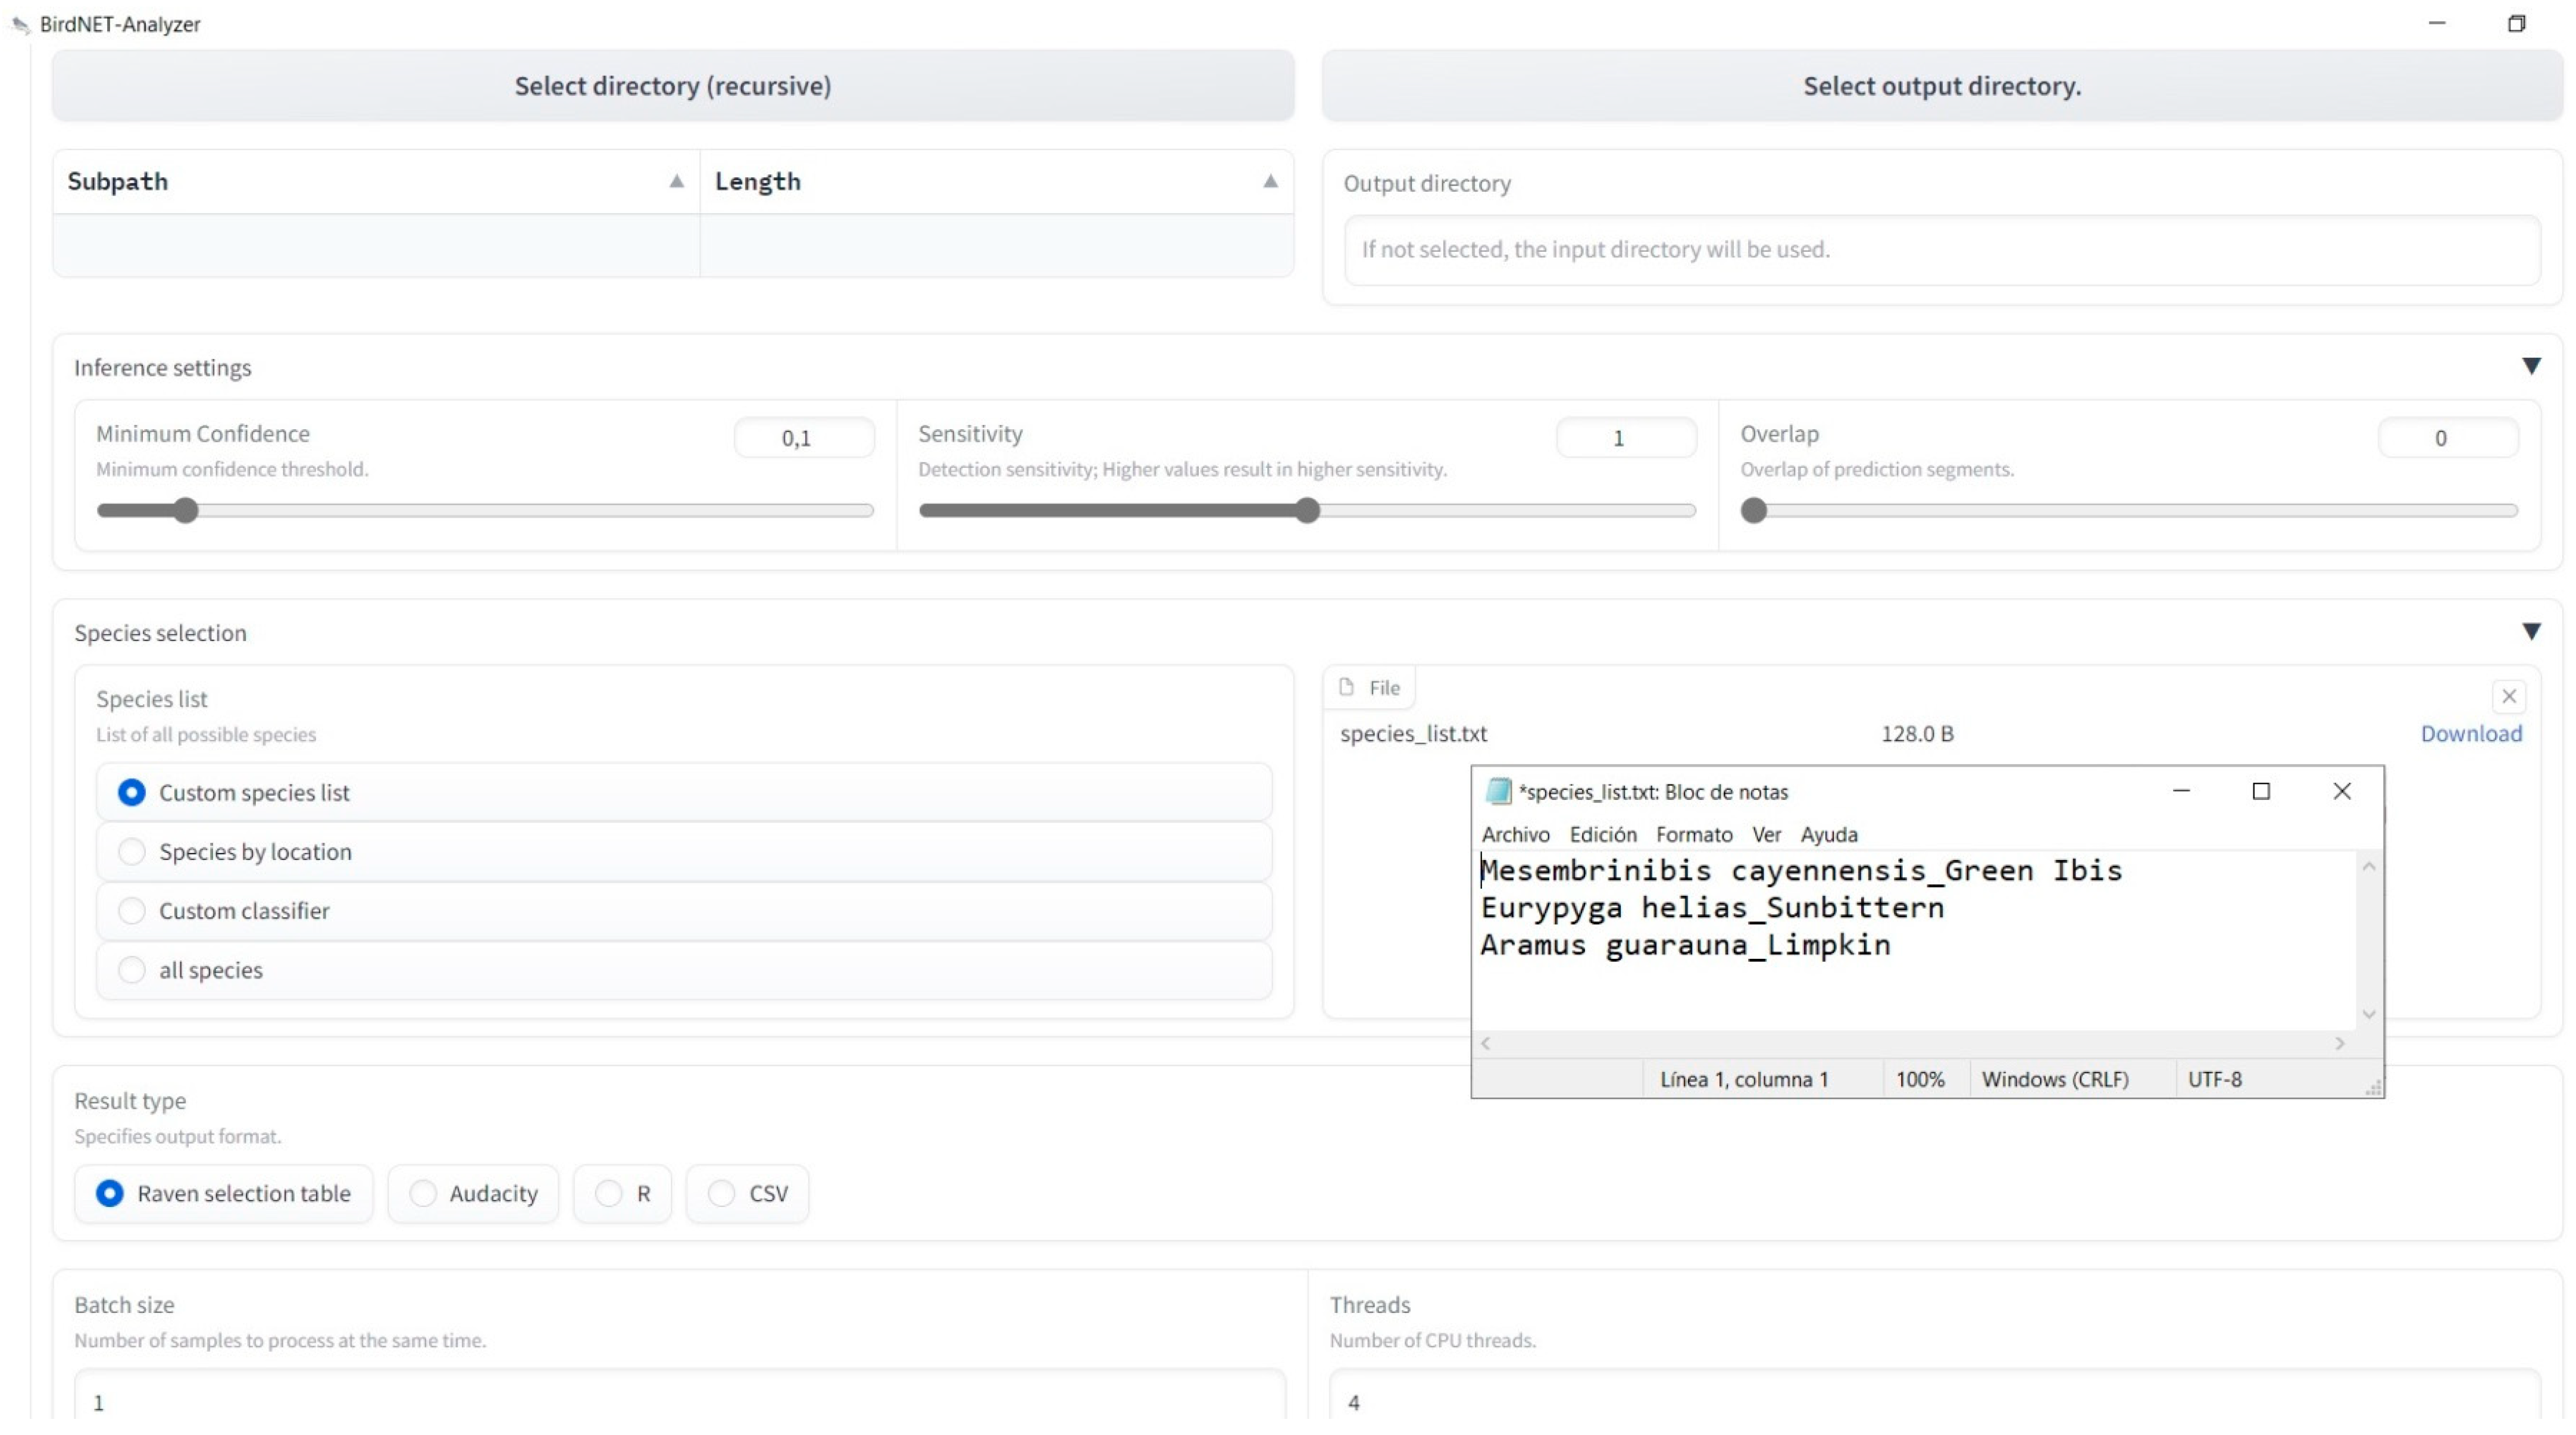
Task: Sort table by Subpath column arrow
Action: click(x=676, y=181)
